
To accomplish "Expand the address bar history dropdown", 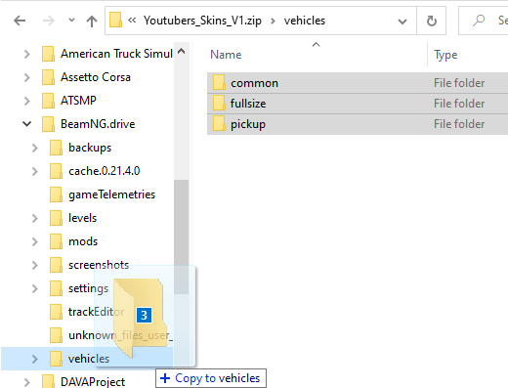I will pyautogui.click(x=402, y=22).
